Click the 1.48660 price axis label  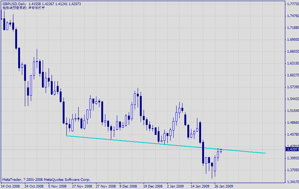click(x=292, y=123)
